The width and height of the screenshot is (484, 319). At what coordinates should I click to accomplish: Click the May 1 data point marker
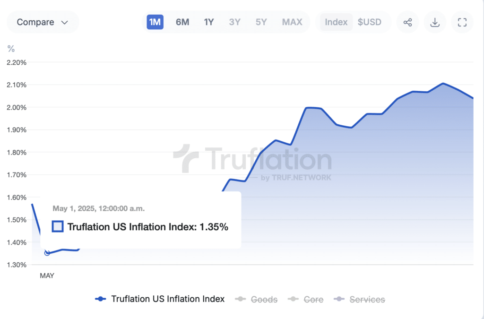coord(47,253)
